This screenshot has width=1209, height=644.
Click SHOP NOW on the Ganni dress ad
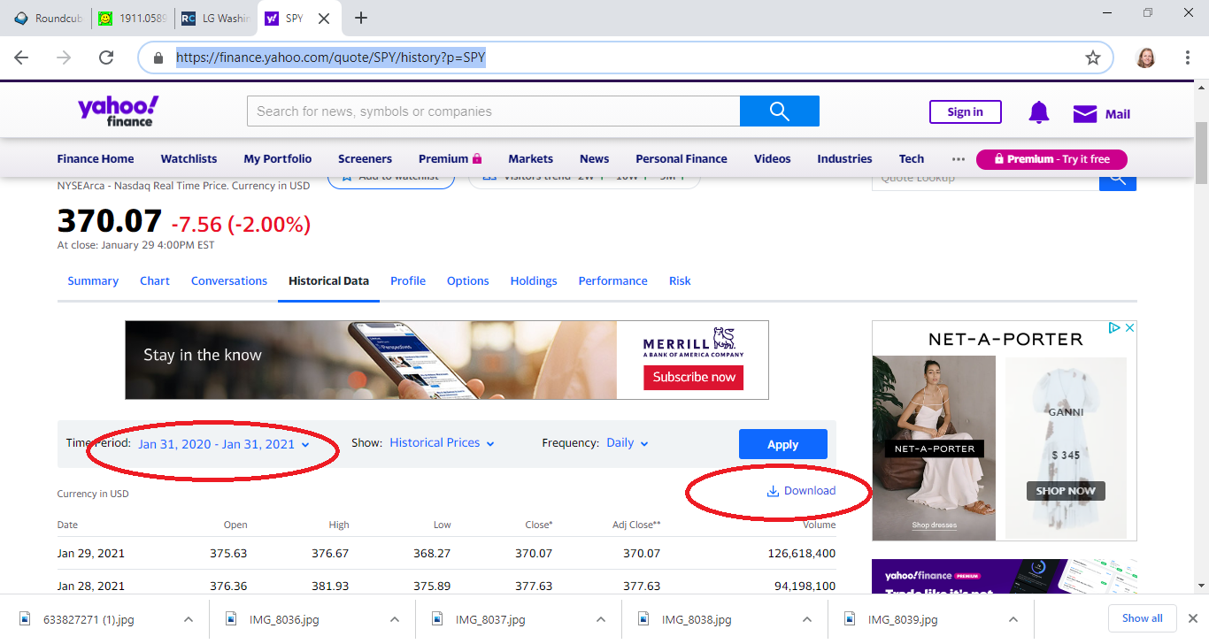pyautogui.click(x=1066, y=491)
